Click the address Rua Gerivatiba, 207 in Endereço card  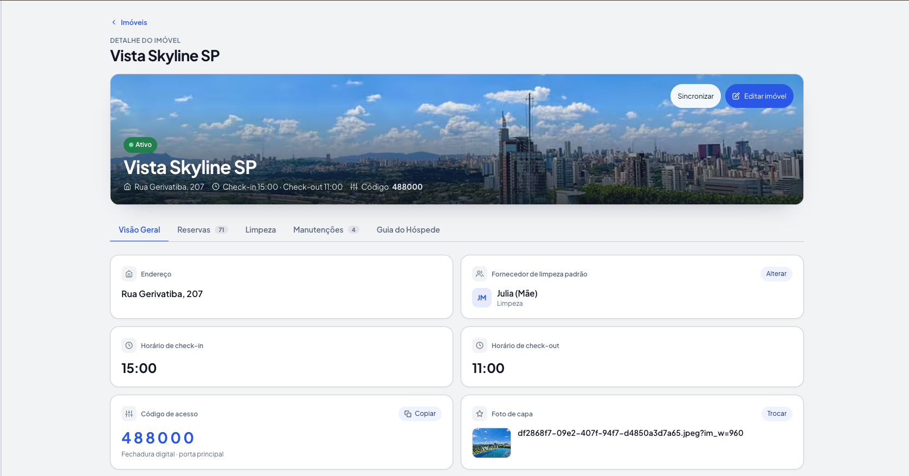point(162,294)
